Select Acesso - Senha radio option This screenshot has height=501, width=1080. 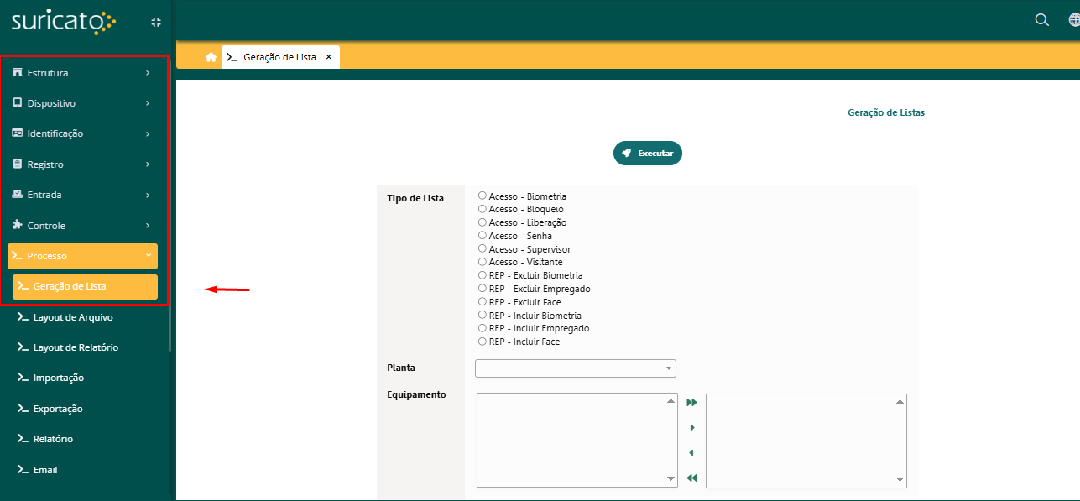(483, 236)
